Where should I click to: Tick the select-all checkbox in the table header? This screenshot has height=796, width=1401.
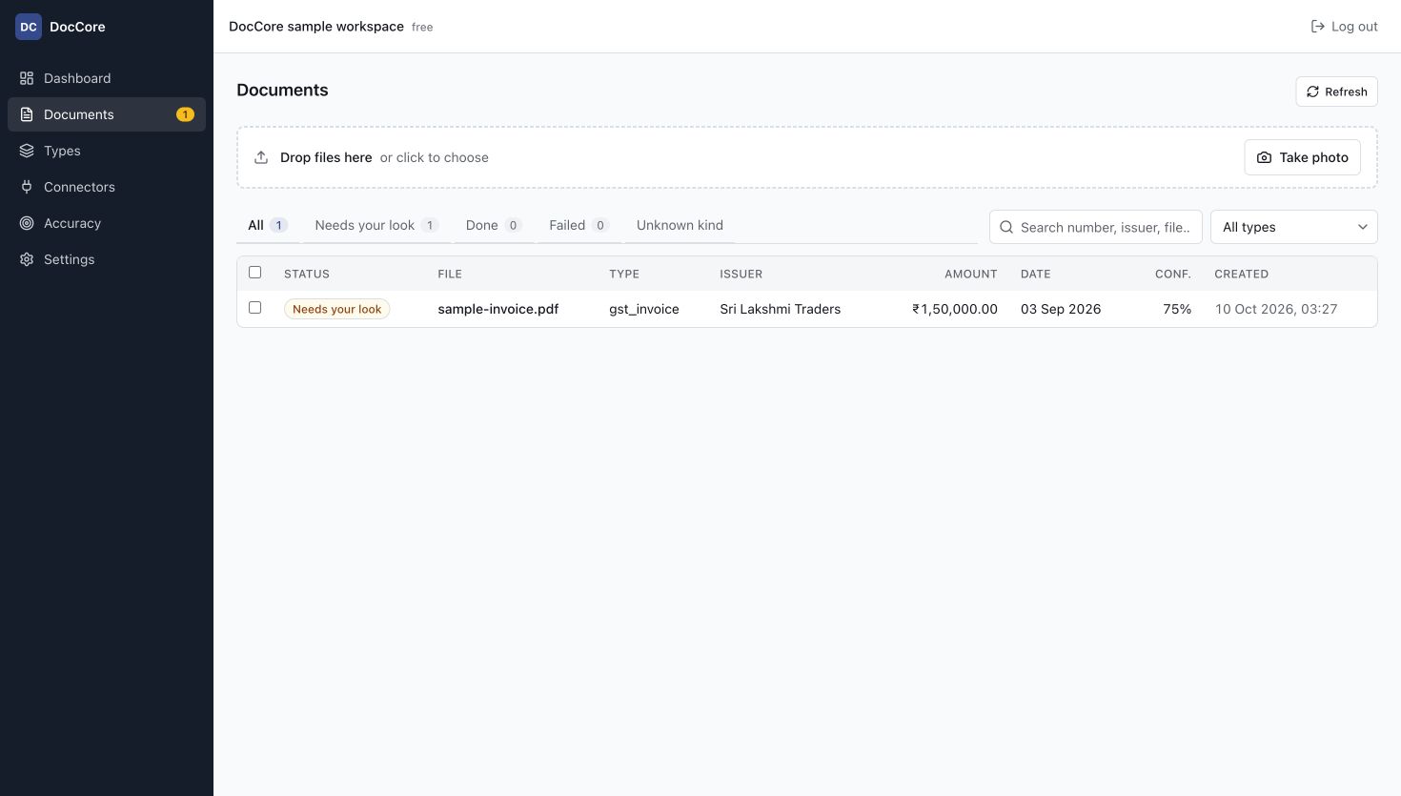(x=254, y=273)
